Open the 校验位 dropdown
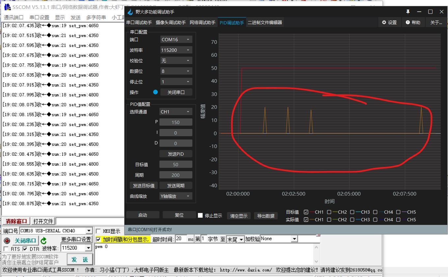448x277 pixels. tap(176, 61)
